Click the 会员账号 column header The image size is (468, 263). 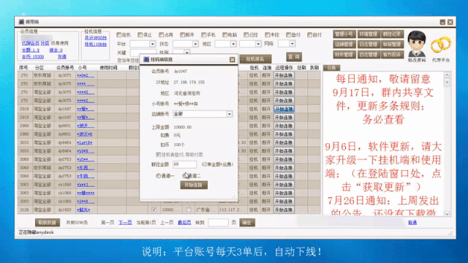[x=65, y=68]
